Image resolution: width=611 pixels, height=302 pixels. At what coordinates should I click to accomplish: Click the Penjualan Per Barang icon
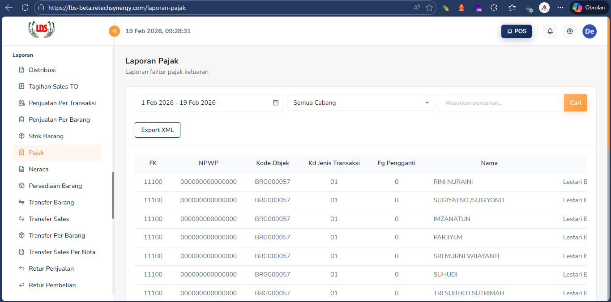[x=21, y=119]
